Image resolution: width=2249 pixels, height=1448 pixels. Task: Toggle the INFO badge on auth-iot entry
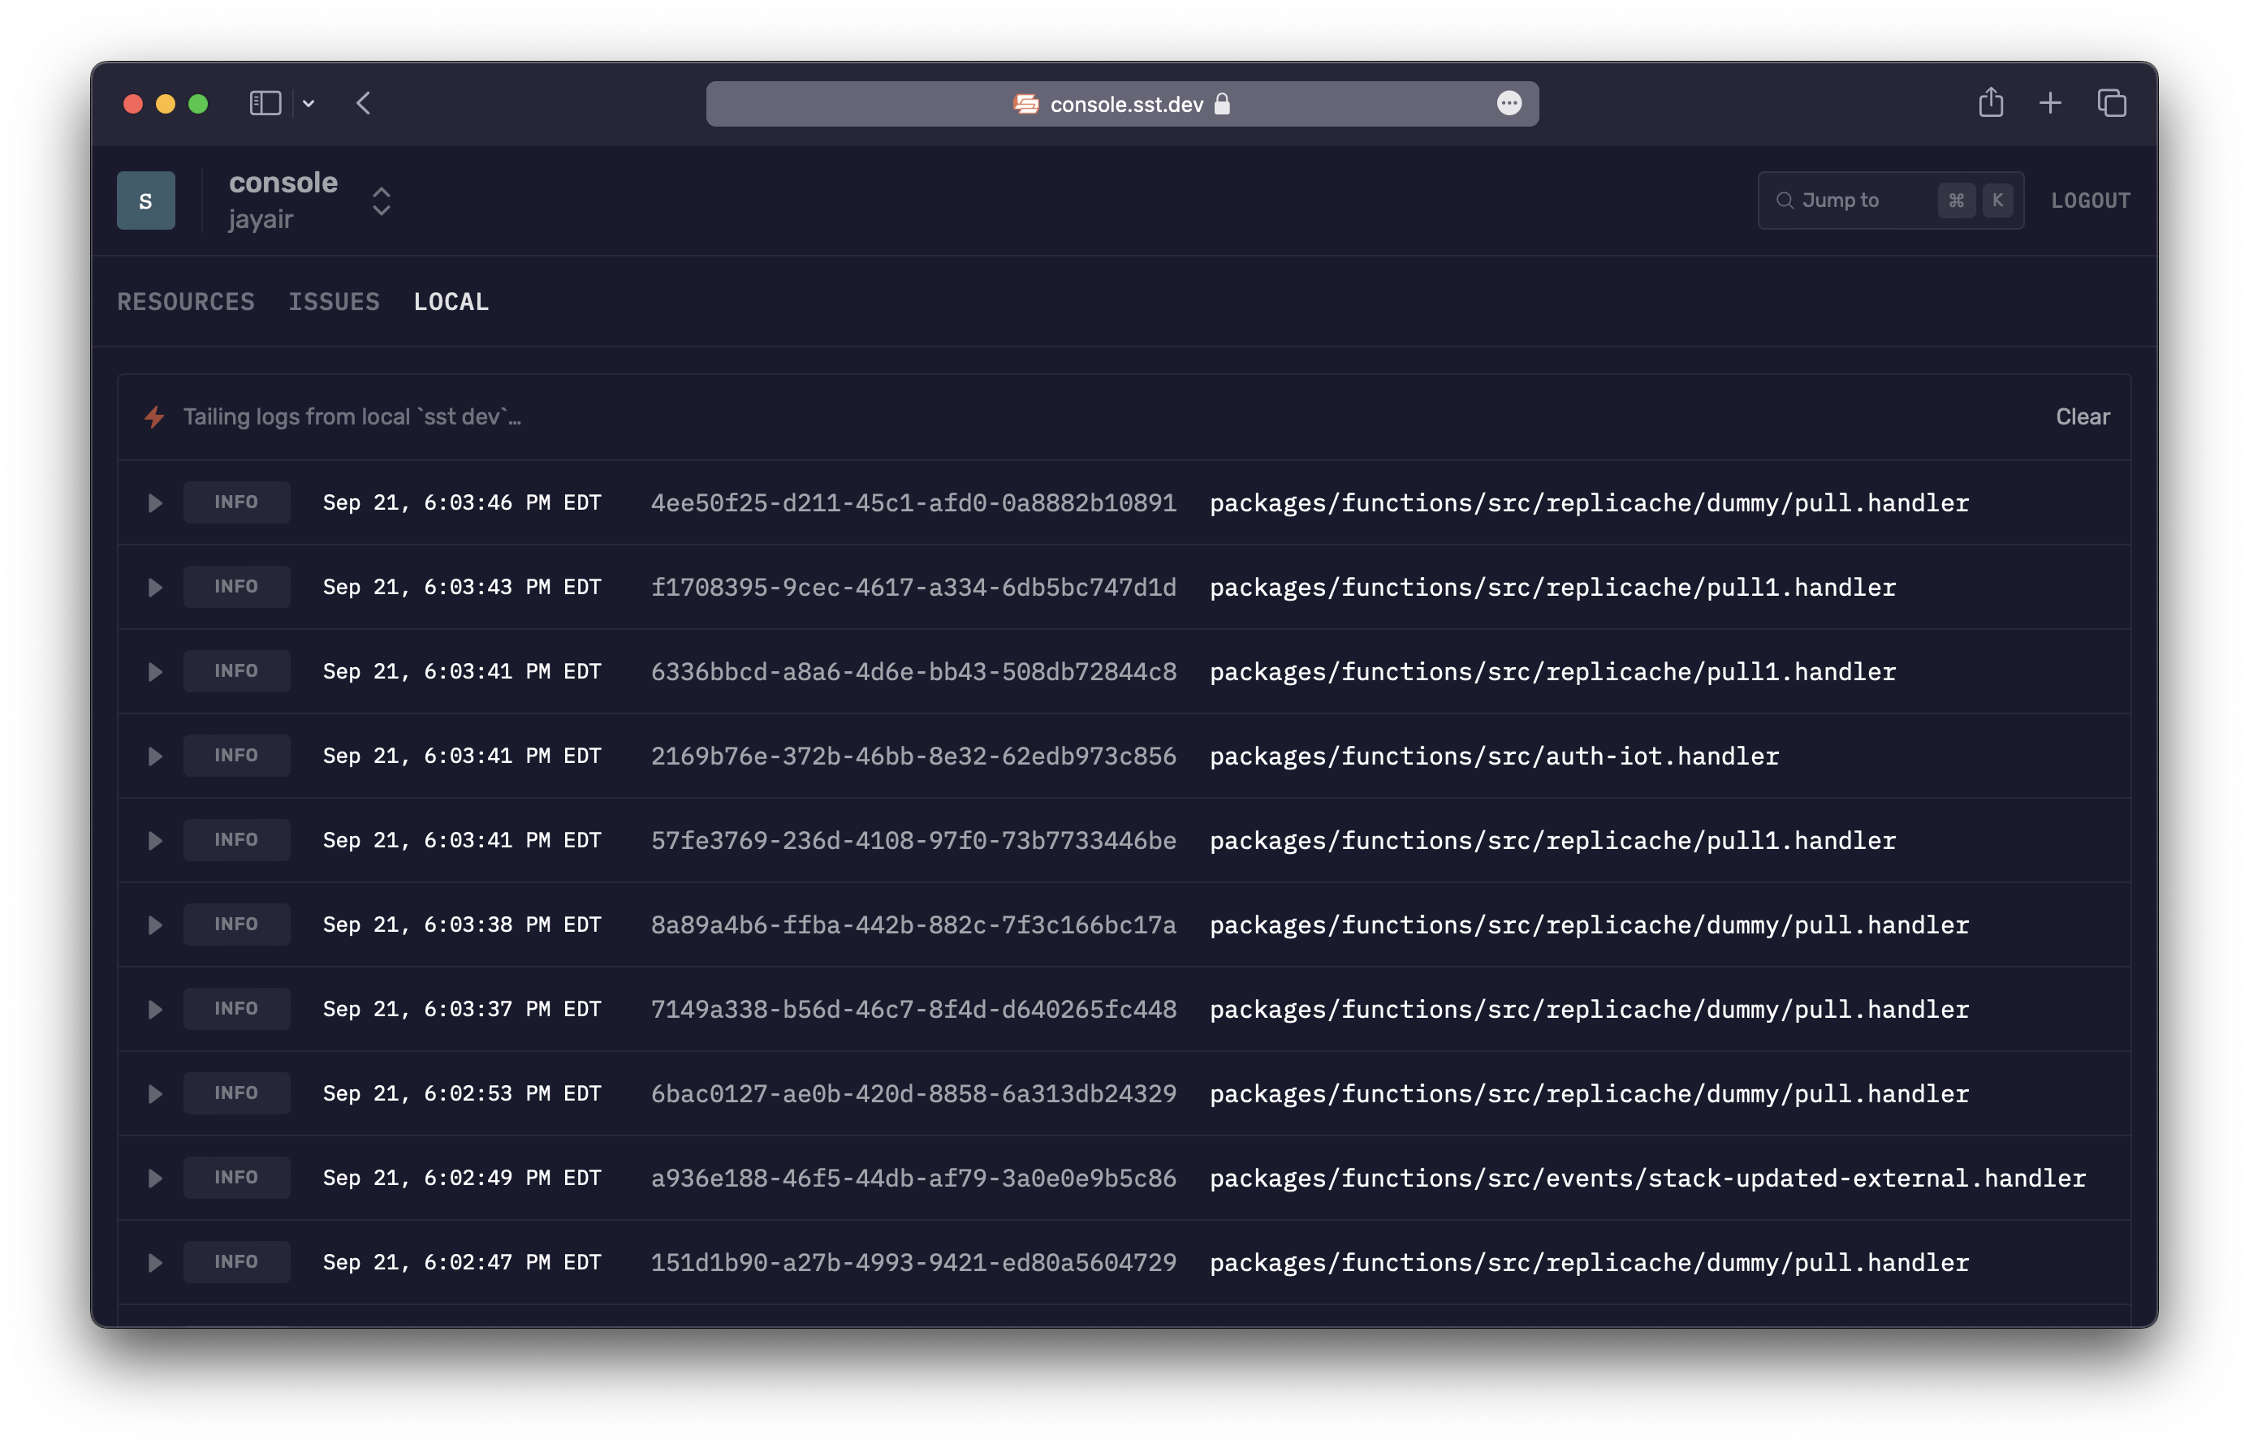236,755
